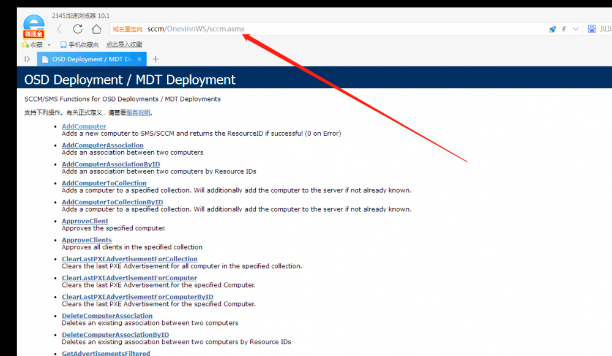The width and height of the screenshot is (612, 356).
Task: Open ClearLastPXEAdvertisementForComputerByID link
Action: click(x=137, y=297)
